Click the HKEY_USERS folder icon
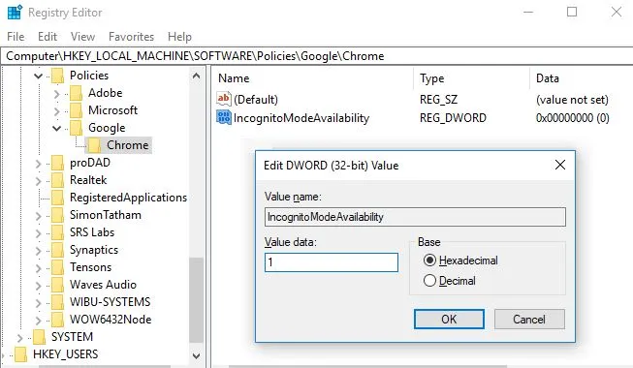The height and width of the screenshot is (368, 633). click(20, 354)
